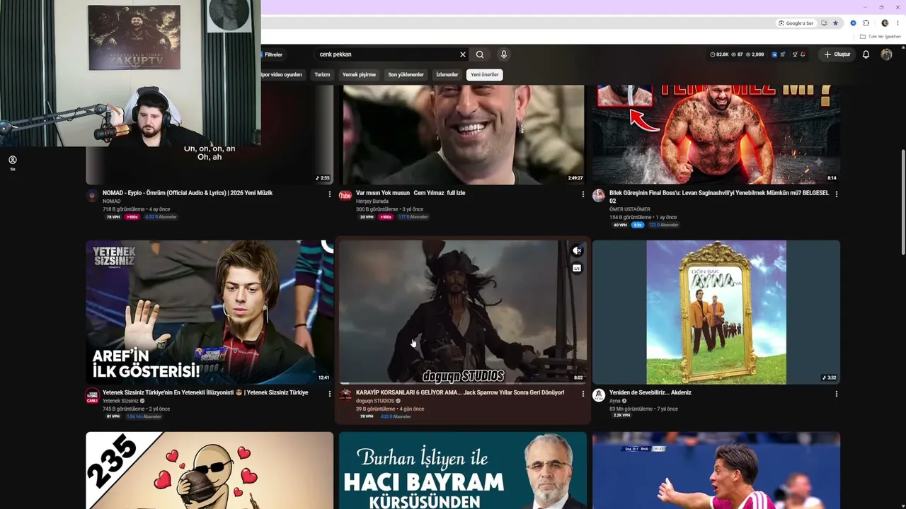The image size is (906, 509).
Task: Open the football match video thumbnail
Action: 716,471
